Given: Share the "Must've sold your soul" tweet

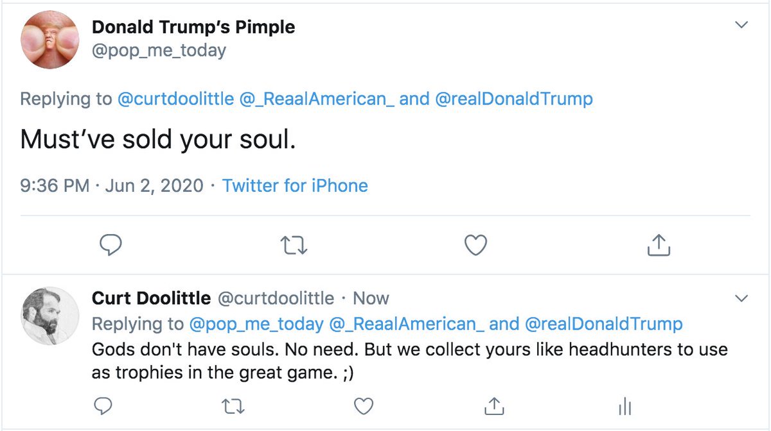Looking at the screenshot, I should coord(658,245).
